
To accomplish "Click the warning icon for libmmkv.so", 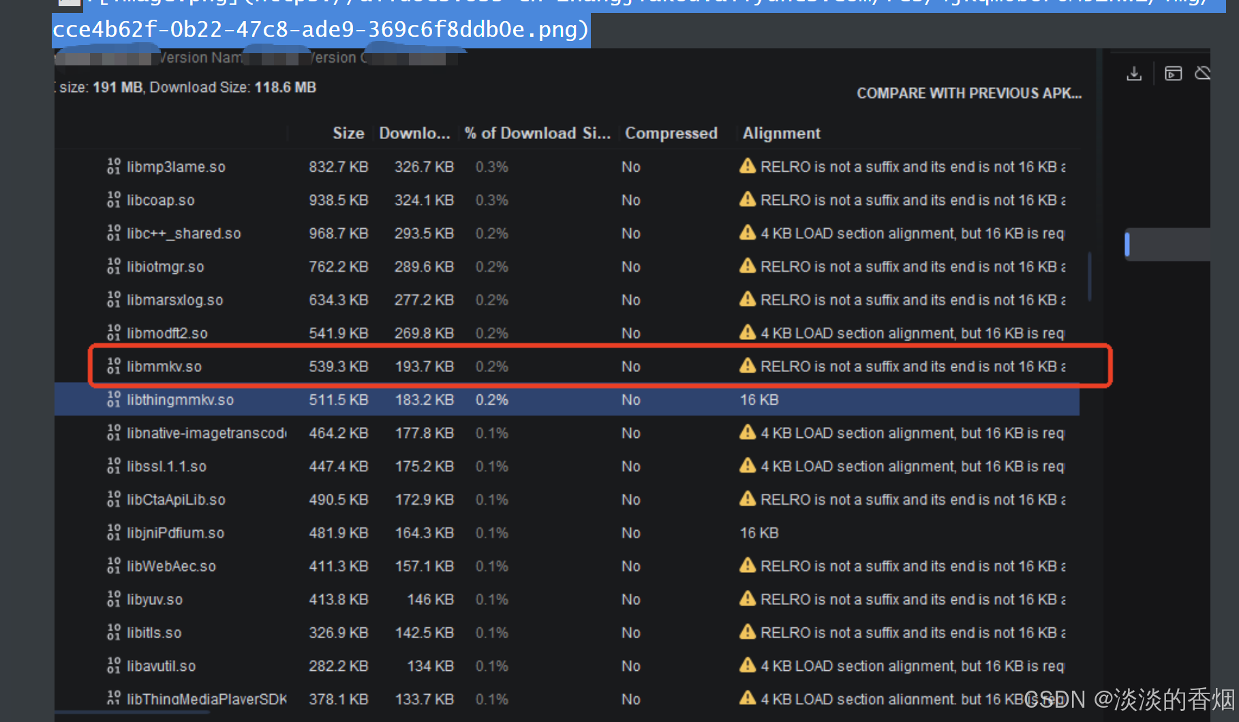I will coord(748,366).
